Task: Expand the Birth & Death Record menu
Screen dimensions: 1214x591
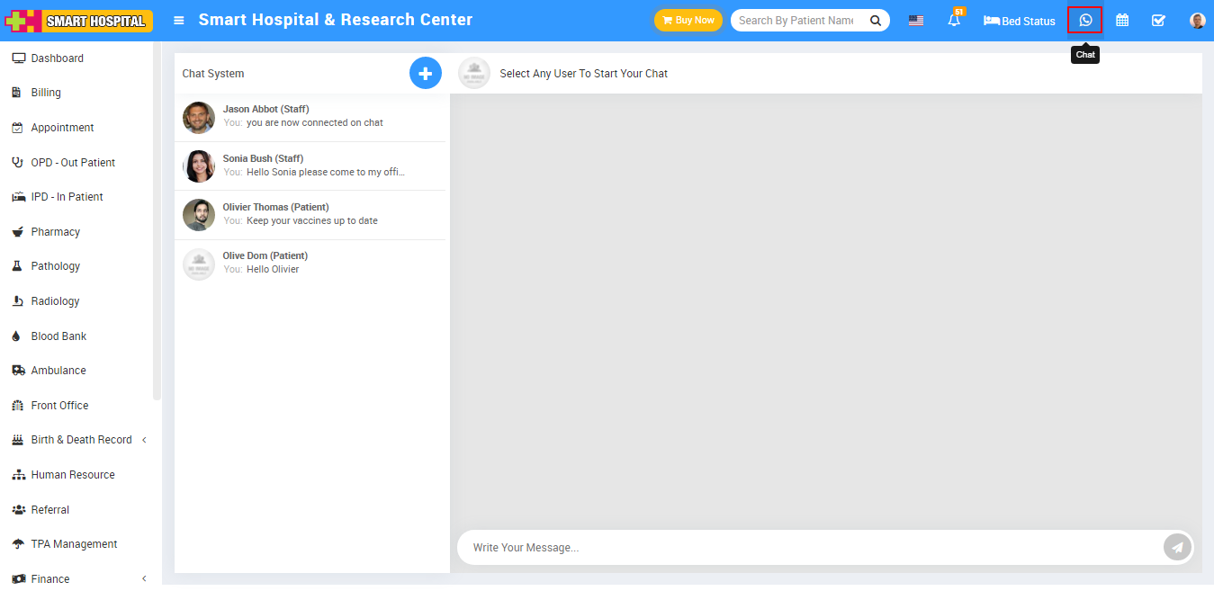Action: 81,440
